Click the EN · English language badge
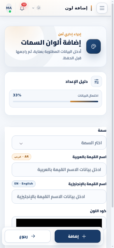The height and width of the screenshot is (248, 114). [x=24, y=184]
